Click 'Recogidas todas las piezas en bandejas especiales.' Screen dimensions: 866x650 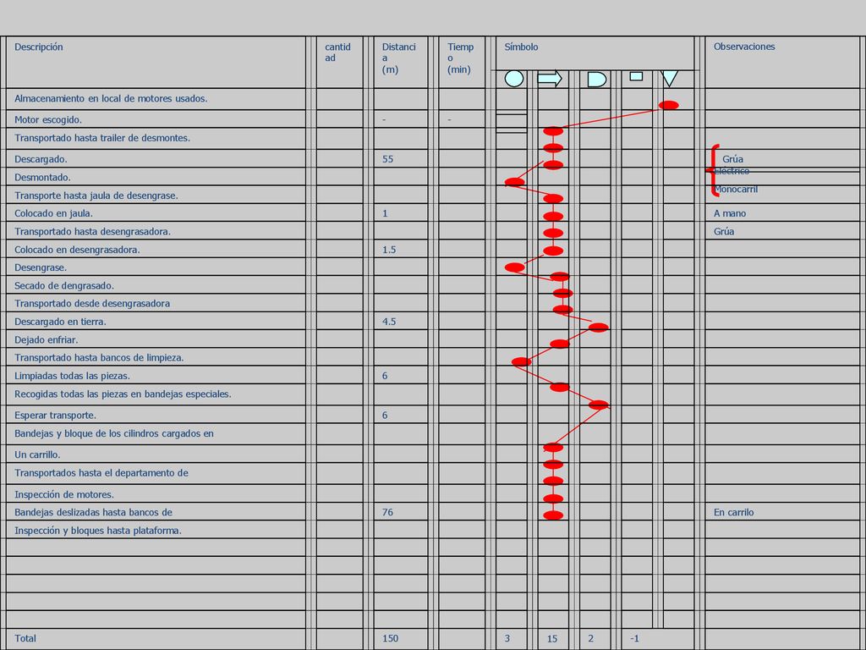click(123, 394)
